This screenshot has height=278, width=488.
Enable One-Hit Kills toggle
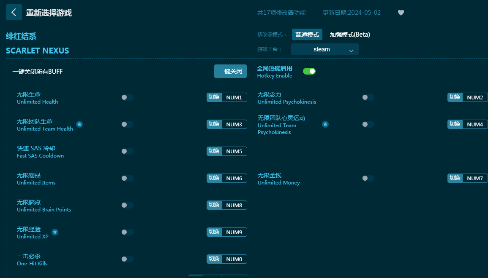click(x=127, y=259)
